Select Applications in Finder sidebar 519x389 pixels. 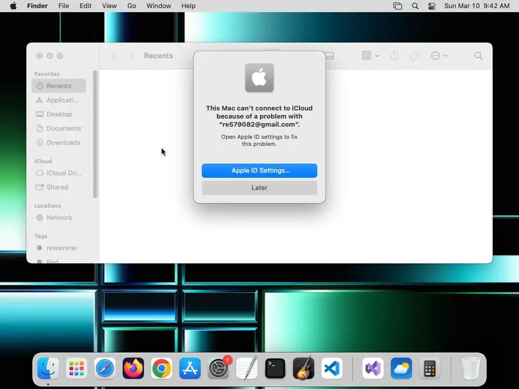(x=59, y=100)
